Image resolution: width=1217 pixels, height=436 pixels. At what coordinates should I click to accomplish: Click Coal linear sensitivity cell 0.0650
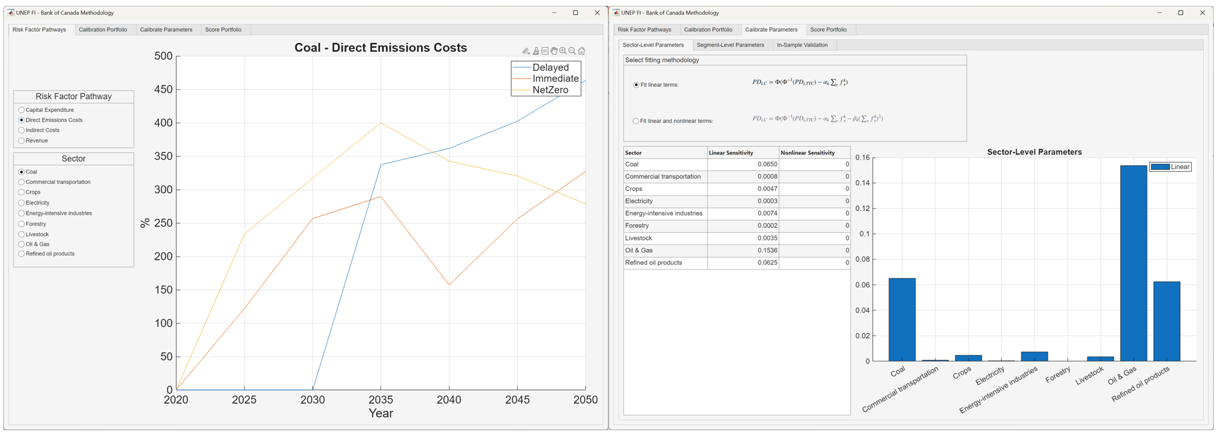743,165
